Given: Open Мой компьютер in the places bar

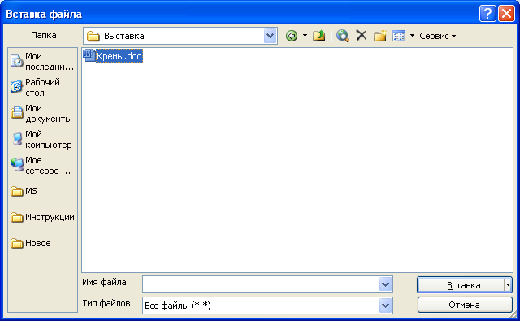Looking at the screenshot, I should tap(42, 139).
